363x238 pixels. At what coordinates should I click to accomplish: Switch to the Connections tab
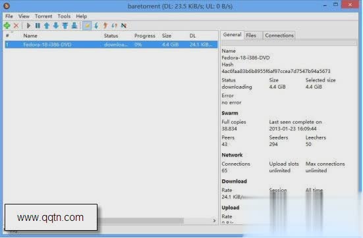click(279, 36)
